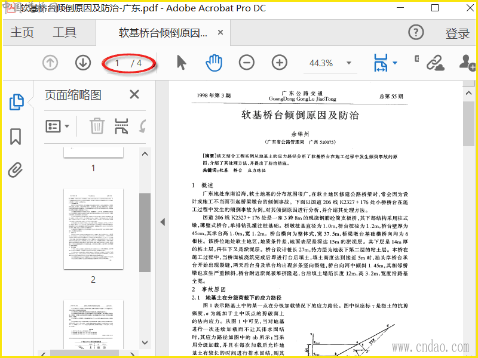Screen dimensions: 478x358
Task: Maximize the Acrobat window
Action: [x=435, y=8]
